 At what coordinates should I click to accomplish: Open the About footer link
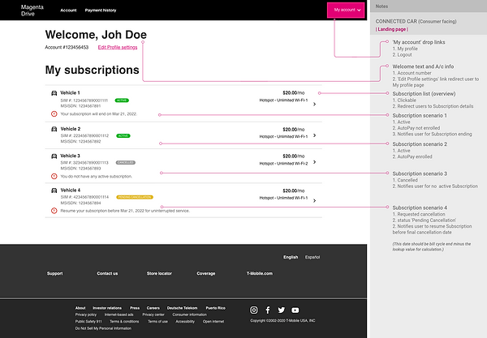(80, 308)
